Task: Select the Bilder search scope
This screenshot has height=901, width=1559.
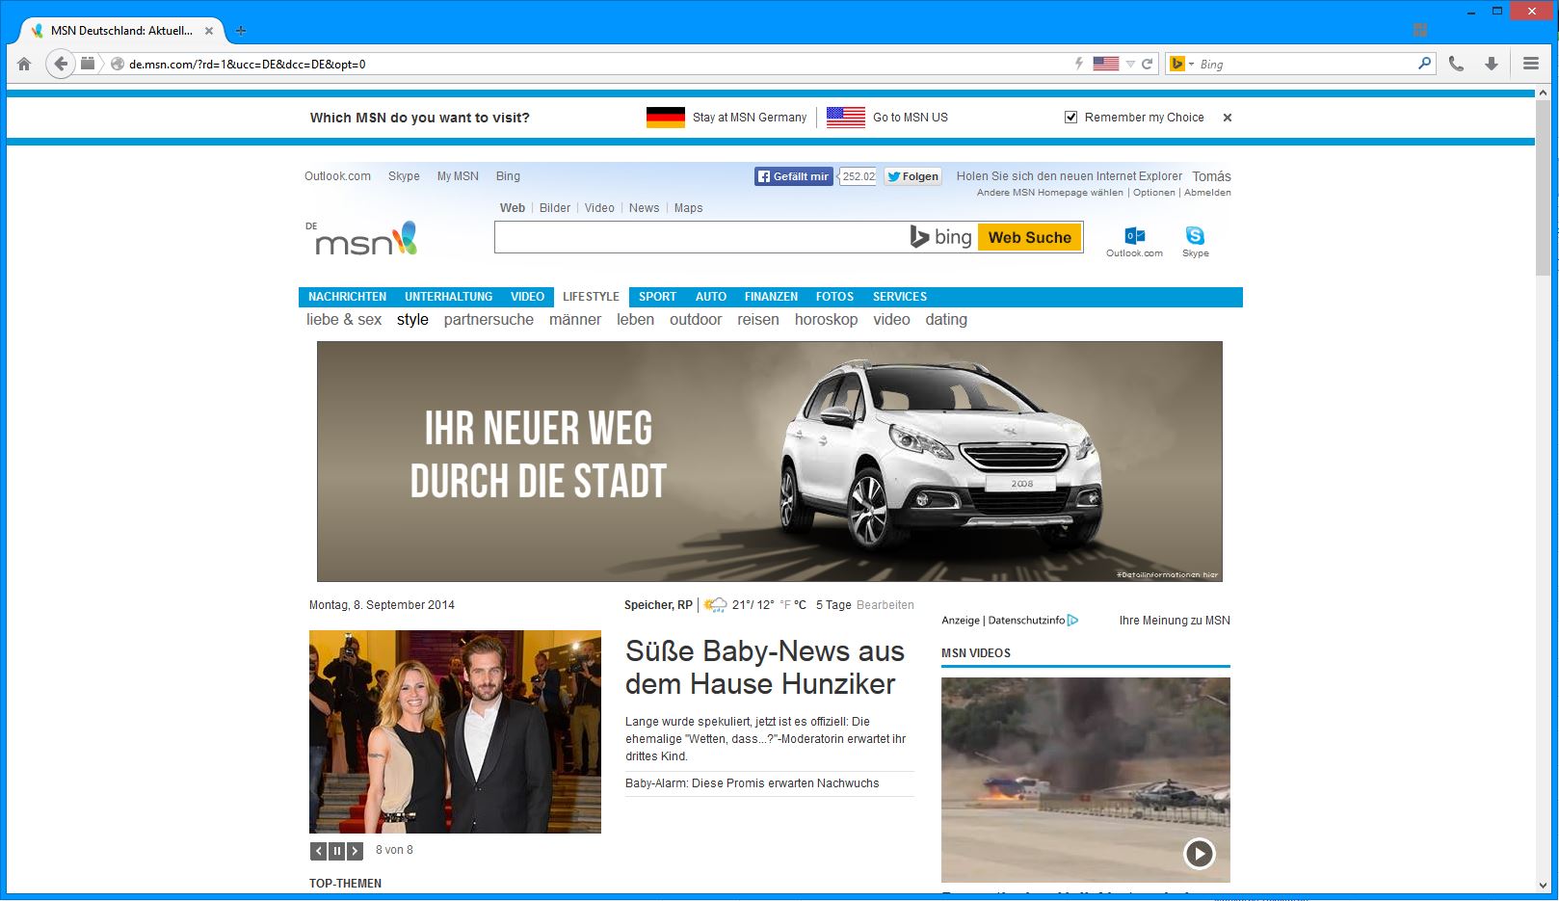Action: 555,208
